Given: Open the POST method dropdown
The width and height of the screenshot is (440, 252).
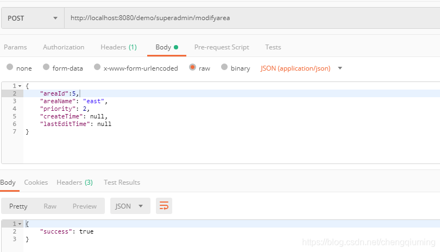Looking at the screenshot, I should tap(33, 18).
